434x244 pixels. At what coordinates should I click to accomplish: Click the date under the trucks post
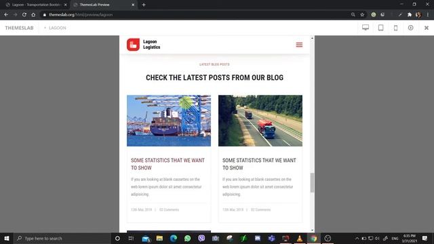233,209
